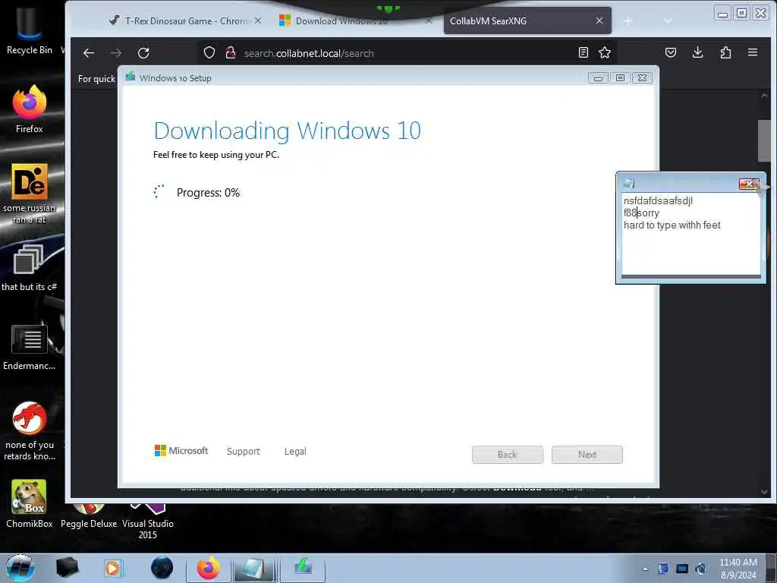Click the Back button in Windows Setup
This screenshot has height=583, width=777.
click(508, 455)
